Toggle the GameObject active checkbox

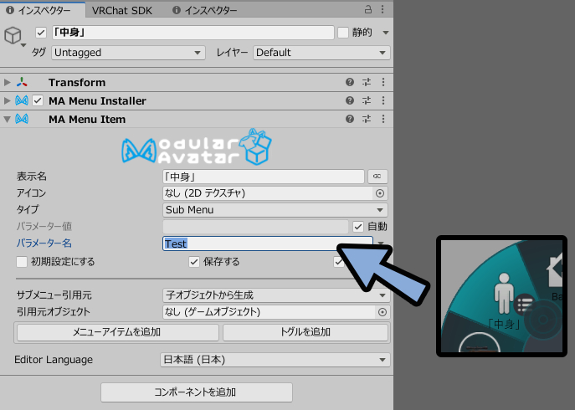(x=41, y=33)
